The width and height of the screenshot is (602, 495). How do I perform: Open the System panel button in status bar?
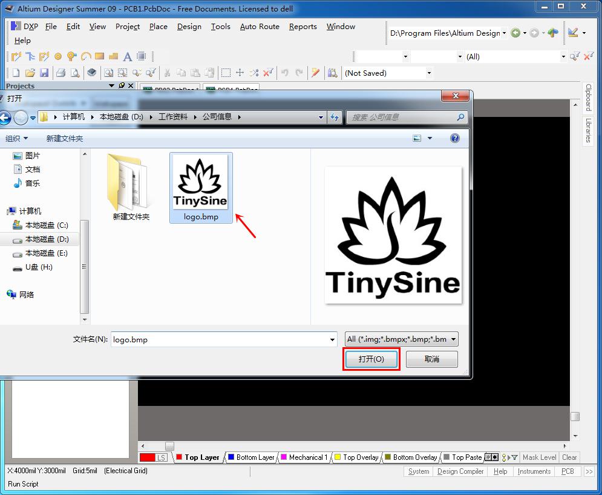(x=419, y=471)
